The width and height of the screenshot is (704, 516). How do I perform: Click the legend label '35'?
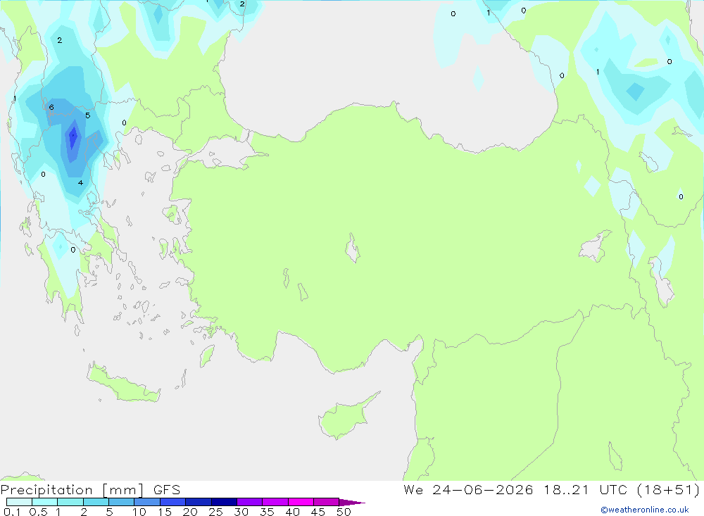267,512
